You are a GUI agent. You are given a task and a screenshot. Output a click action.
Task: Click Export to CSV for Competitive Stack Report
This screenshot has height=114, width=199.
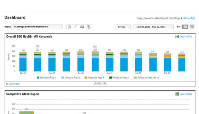tap(186, 94)
